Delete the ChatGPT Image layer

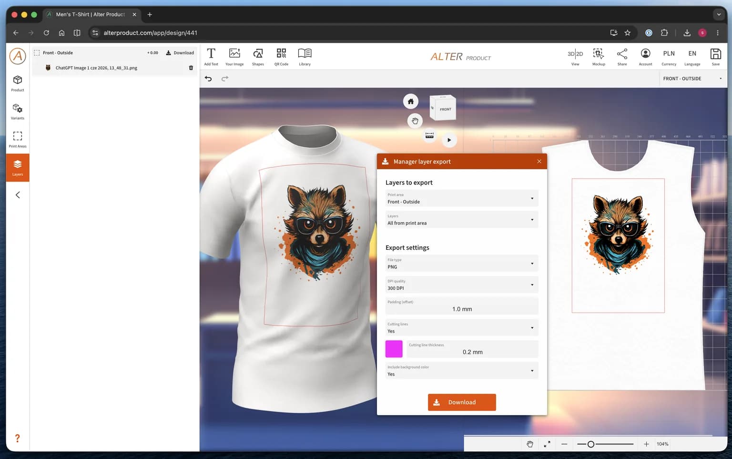(191, 68)
